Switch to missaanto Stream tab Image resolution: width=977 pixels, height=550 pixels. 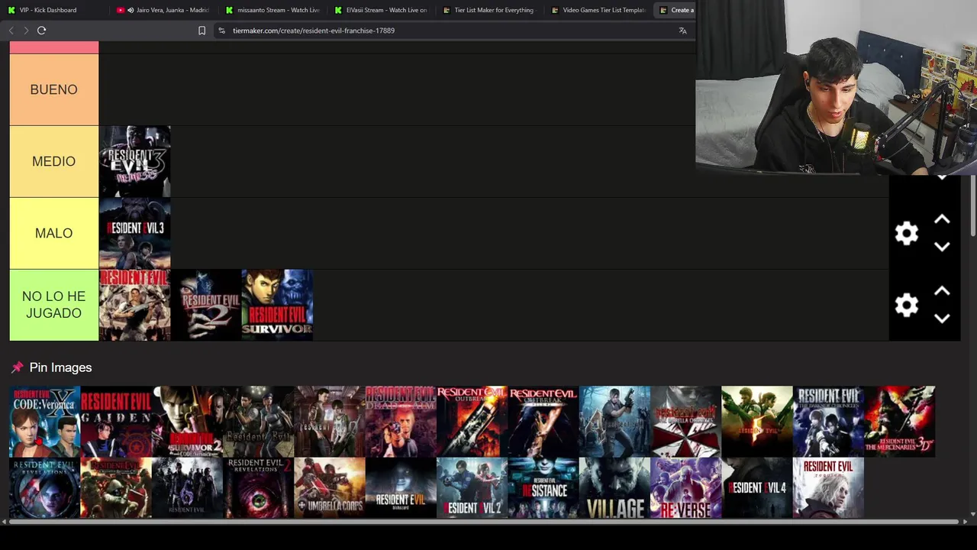point(272,10)
